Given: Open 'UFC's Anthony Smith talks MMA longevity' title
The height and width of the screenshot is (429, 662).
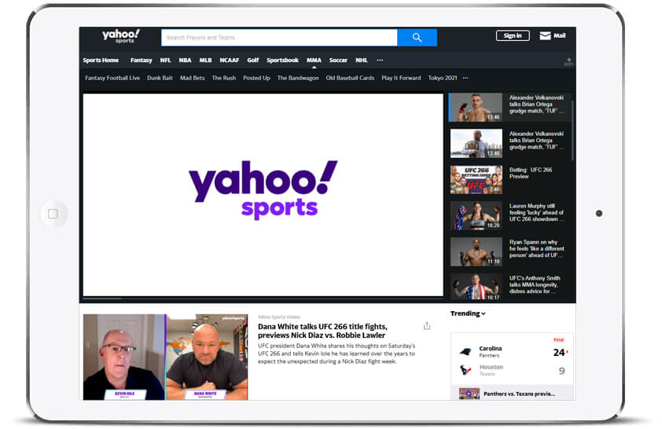Looking at the screenshot, I should point(535,284).
